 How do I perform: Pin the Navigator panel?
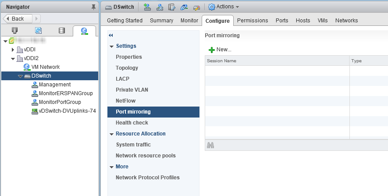93,7
